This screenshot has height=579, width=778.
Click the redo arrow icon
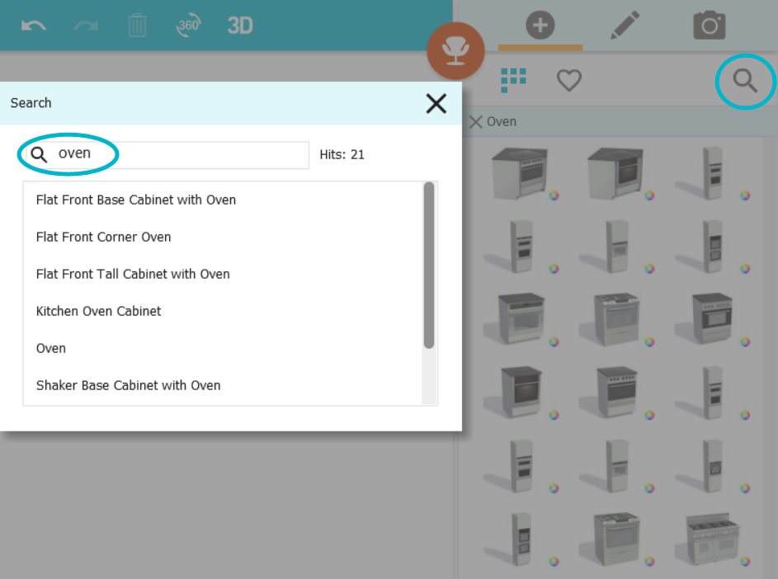tap(86, 26)
